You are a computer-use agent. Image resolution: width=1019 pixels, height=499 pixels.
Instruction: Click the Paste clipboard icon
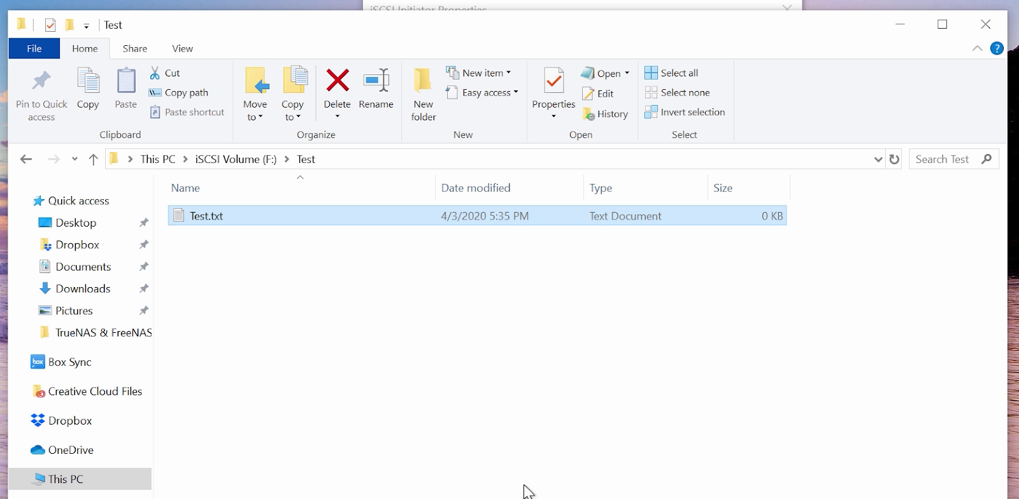coord(125,89)
